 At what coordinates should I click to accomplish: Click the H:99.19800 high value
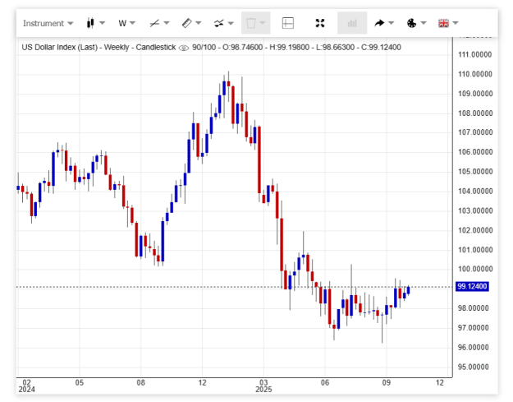(289, 48)
